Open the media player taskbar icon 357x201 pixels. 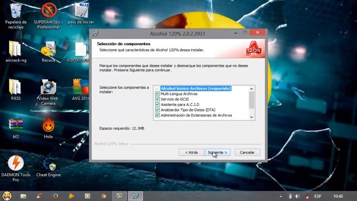88,196
